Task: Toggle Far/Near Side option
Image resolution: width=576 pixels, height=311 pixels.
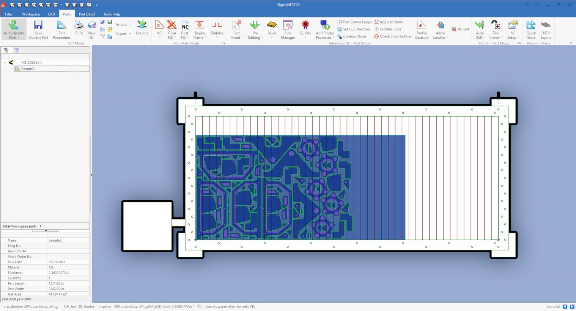Action: click(389, 29)
